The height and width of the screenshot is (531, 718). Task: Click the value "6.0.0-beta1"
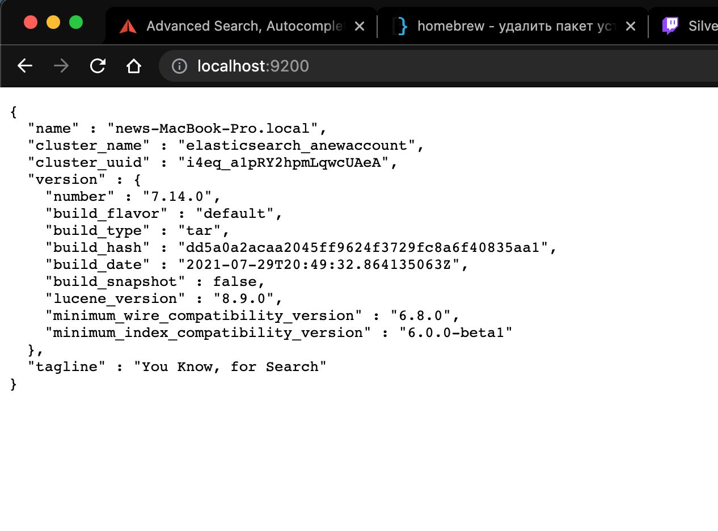[456, 332]
